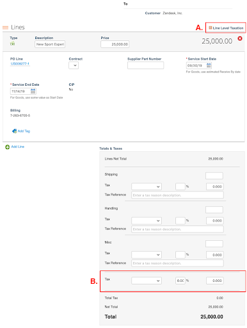Click the green Add Line plus icon
The width and height of the screenshot is (247, 328).
(x=8, y=147)
